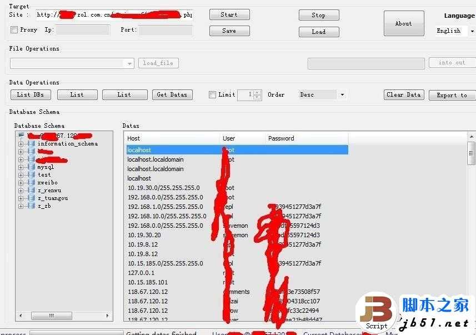The height and width of the screenshot is (335, 476).
Task: Expand the z_tuangou database node
Action: coord(21,198)
